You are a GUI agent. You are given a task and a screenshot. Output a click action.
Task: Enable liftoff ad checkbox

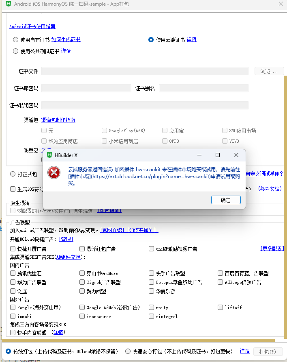[220, 307]
